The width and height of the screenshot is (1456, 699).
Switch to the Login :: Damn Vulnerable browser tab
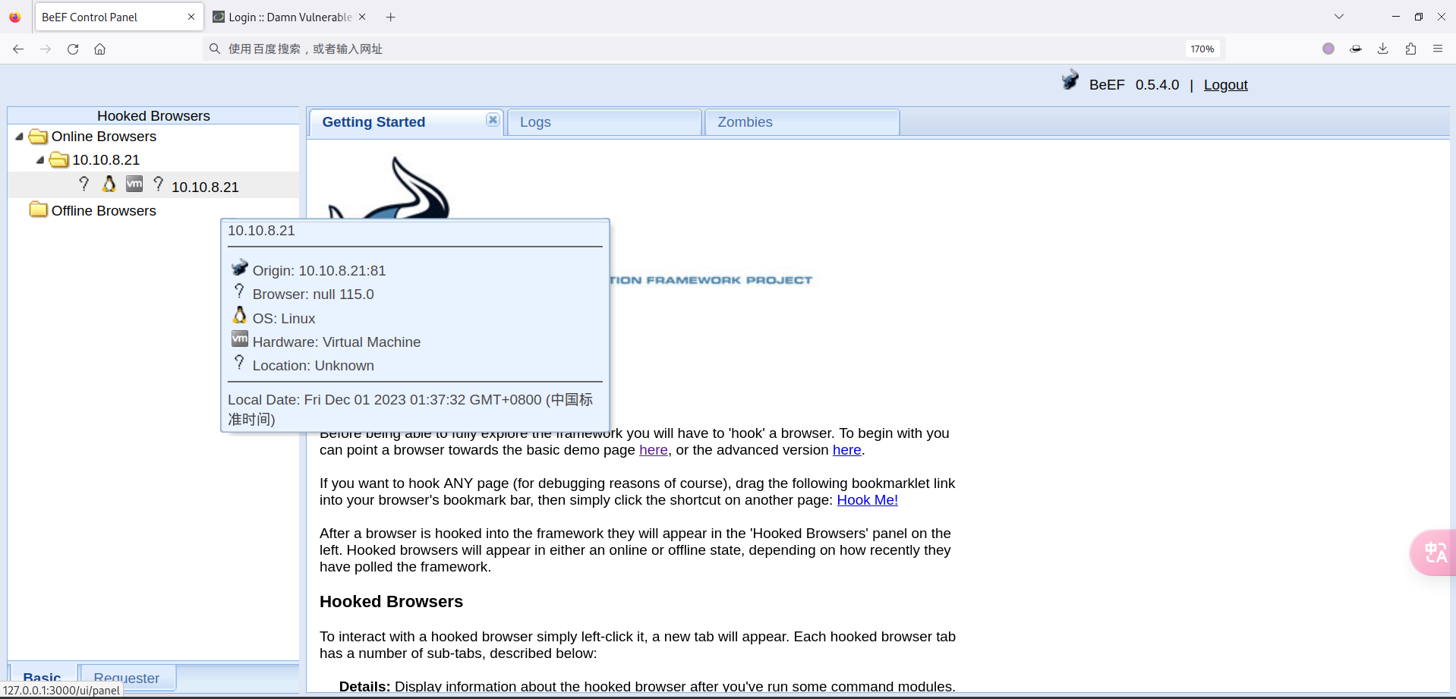point(290,17)
